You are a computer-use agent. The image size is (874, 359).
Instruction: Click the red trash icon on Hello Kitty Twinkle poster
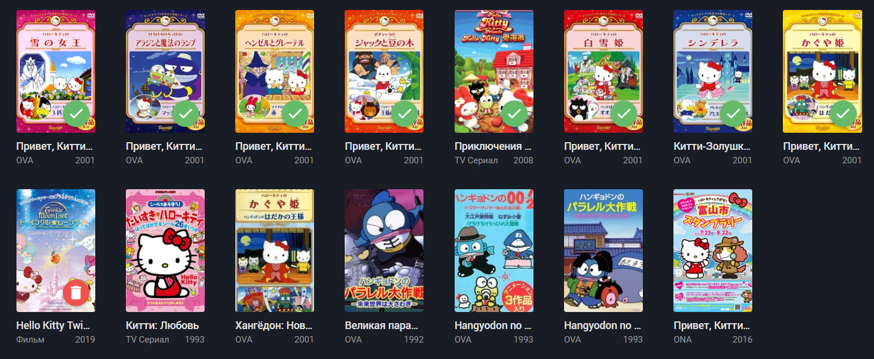click(76, 293)
